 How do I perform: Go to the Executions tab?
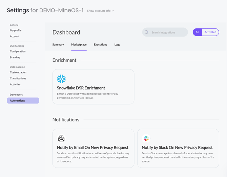[x=100, y=45]
